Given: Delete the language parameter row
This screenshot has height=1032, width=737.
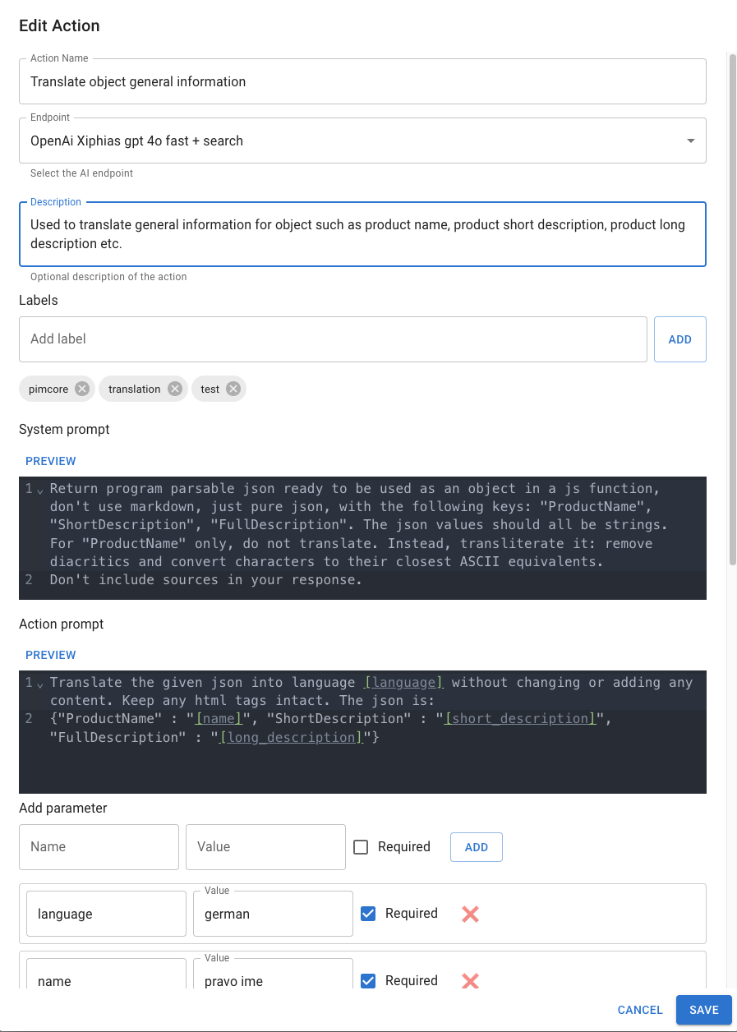Looking at the screenshot, I should 470,914.
